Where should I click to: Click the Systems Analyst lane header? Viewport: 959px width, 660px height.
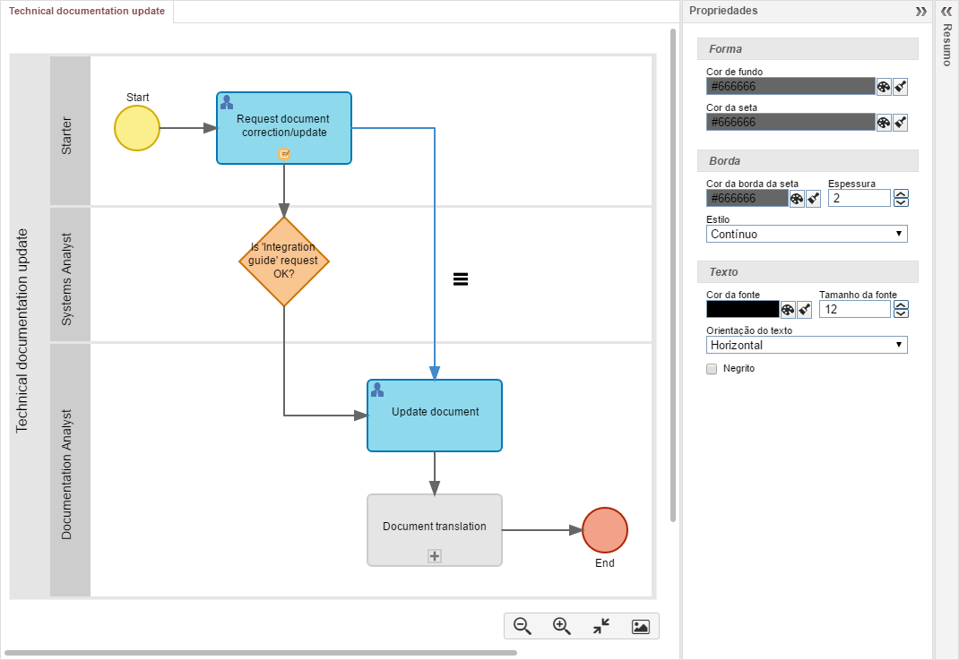point(70,274)
